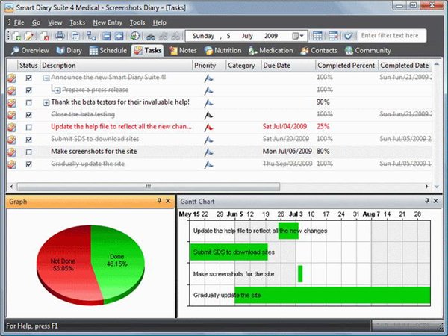The width and height of the screenshot is (448, 336).
Task: Sort by the Description column header
Action: point(116,66)
